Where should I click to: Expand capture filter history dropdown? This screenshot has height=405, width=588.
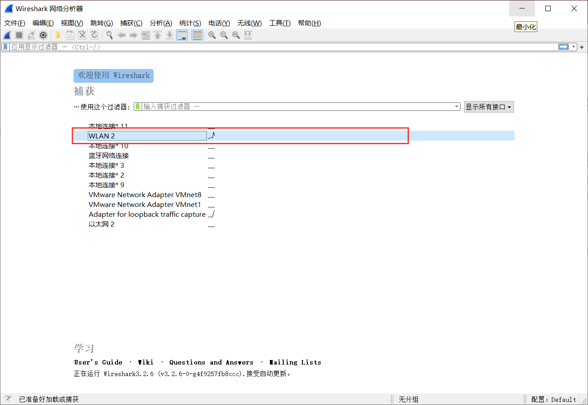(x=457, y=106)
